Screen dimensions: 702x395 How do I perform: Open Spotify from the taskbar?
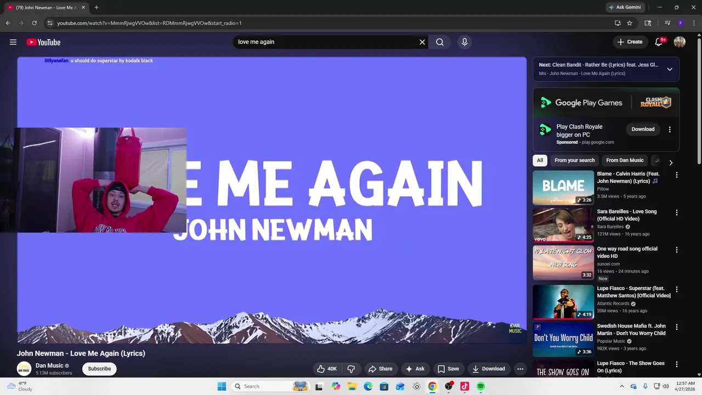point(480,386)
